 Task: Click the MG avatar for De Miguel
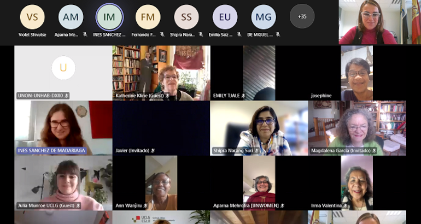tap(264, 17)
